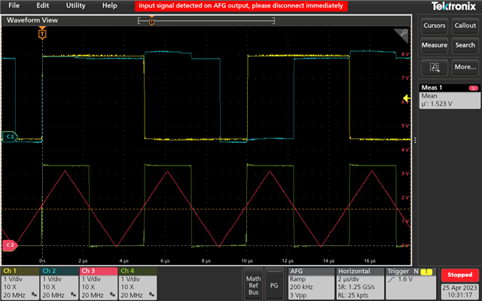Click the 1.6 V trigger level text

click(407, 279)
